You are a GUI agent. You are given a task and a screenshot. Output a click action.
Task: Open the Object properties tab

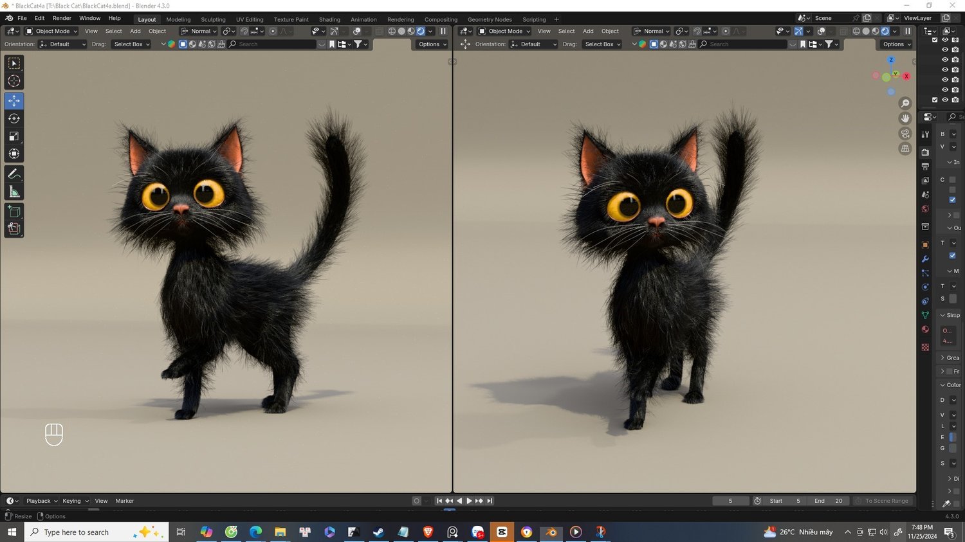(x=925, y=245)
